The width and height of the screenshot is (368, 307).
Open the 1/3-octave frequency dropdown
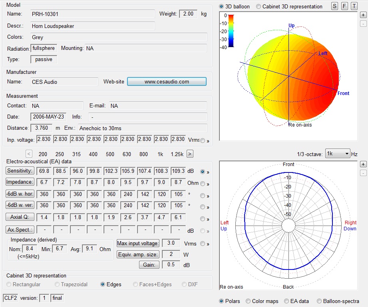coord(338,154)
